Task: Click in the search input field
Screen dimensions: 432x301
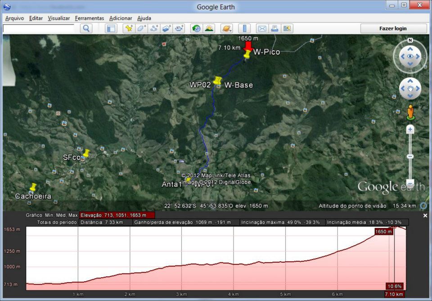Action: click(39, 28)
